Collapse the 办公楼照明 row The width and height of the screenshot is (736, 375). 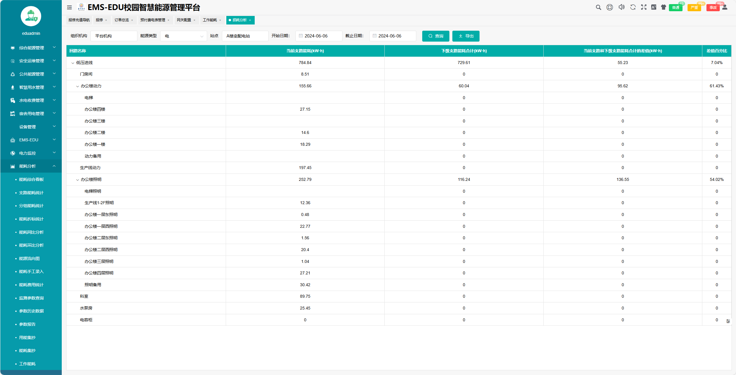77,180
